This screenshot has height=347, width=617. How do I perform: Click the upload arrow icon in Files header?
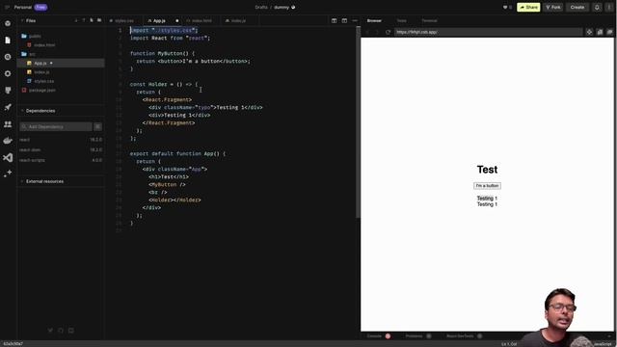84,20
